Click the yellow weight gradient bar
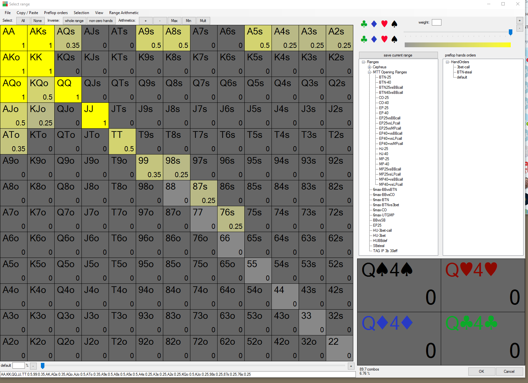The width and height of the screenshot is (528, 383). coord(458,45)
